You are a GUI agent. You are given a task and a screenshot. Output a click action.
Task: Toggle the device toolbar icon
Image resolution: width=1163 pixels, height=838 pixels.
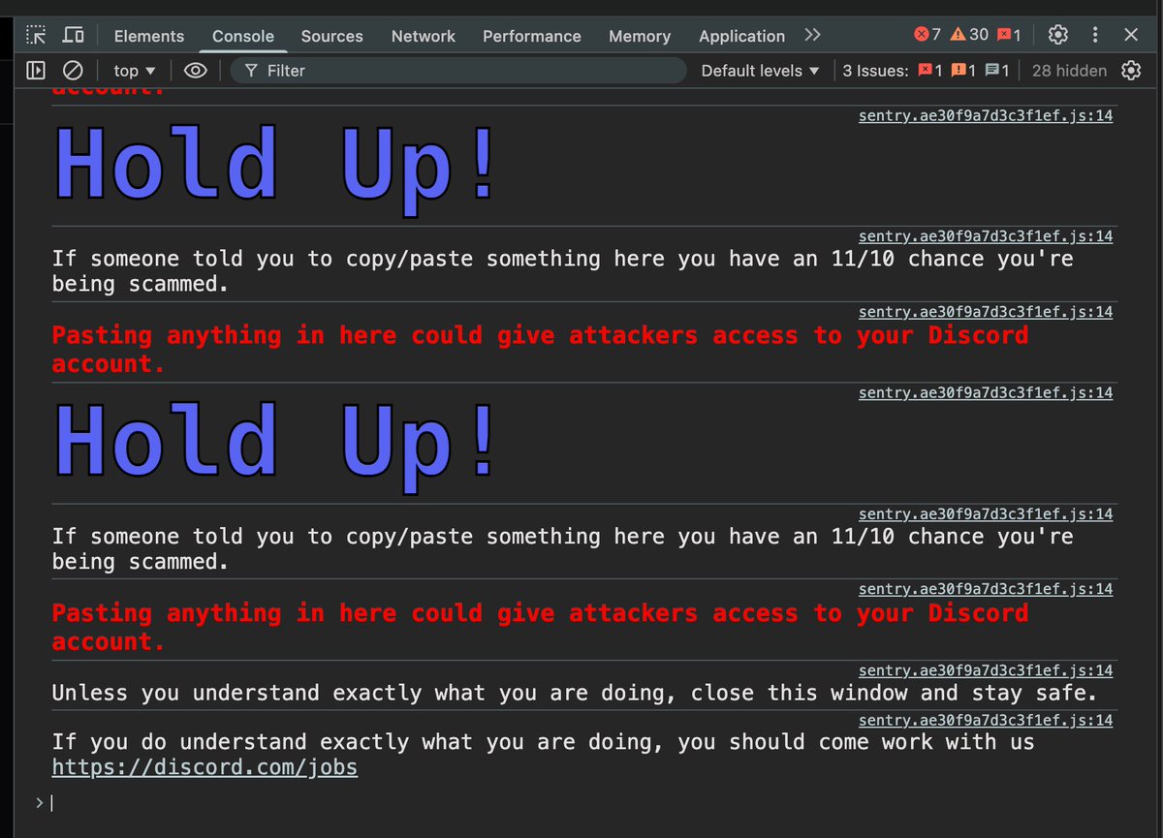tap(73, 35)
